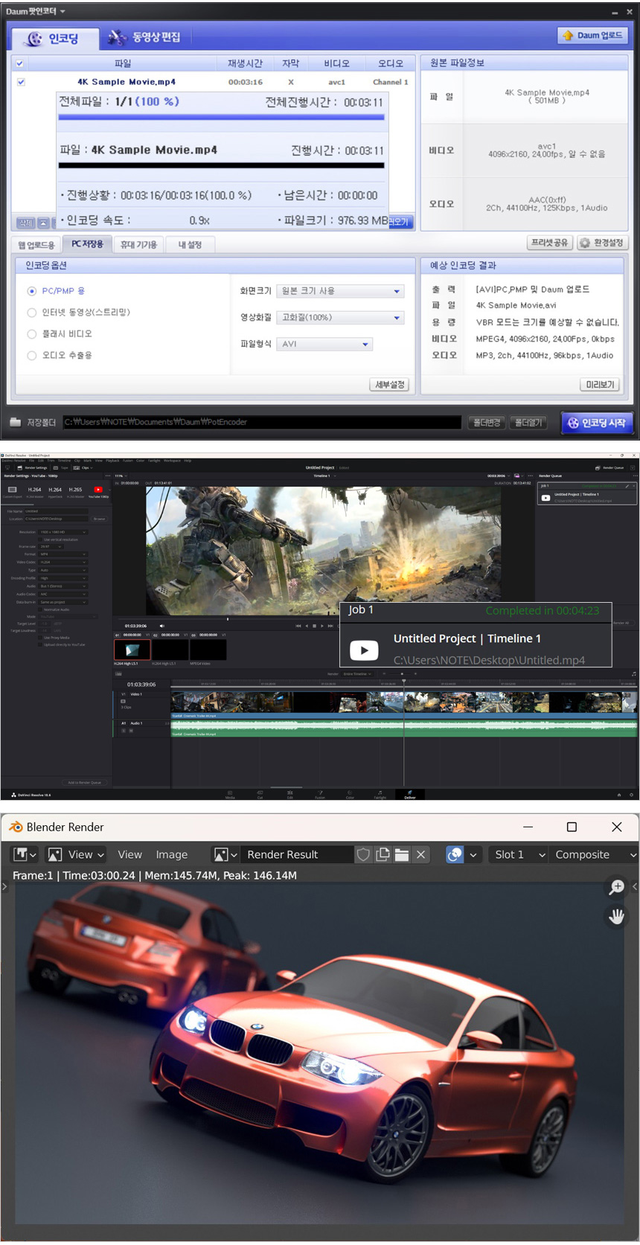Image resolution: width=640 pixels, height=1245 pixels.
Task: Open the Blender editor type selector
Action: 25,854
